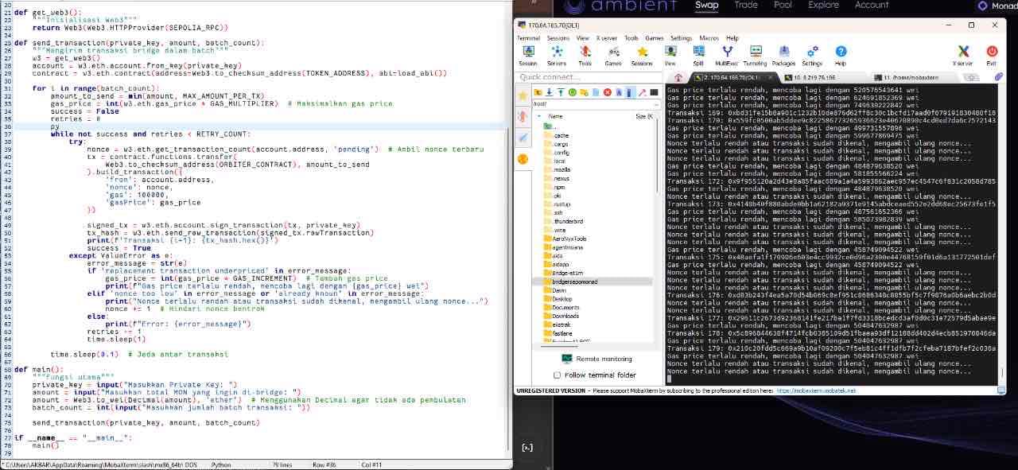Open the mobaxterm.mobatek.net link
The image size is (1018, 470).
[x=816, y=391]
